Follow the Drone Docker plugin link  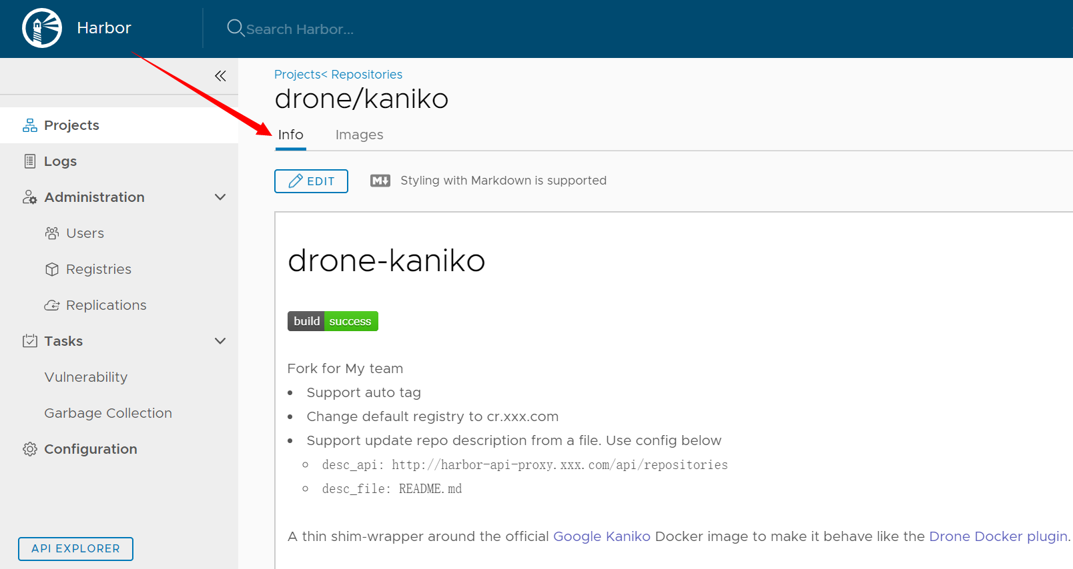tap(998, 536)
